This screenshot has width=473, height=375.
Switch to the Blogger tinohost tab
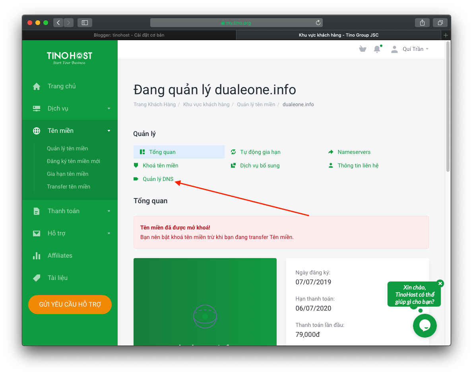[129, 35]
